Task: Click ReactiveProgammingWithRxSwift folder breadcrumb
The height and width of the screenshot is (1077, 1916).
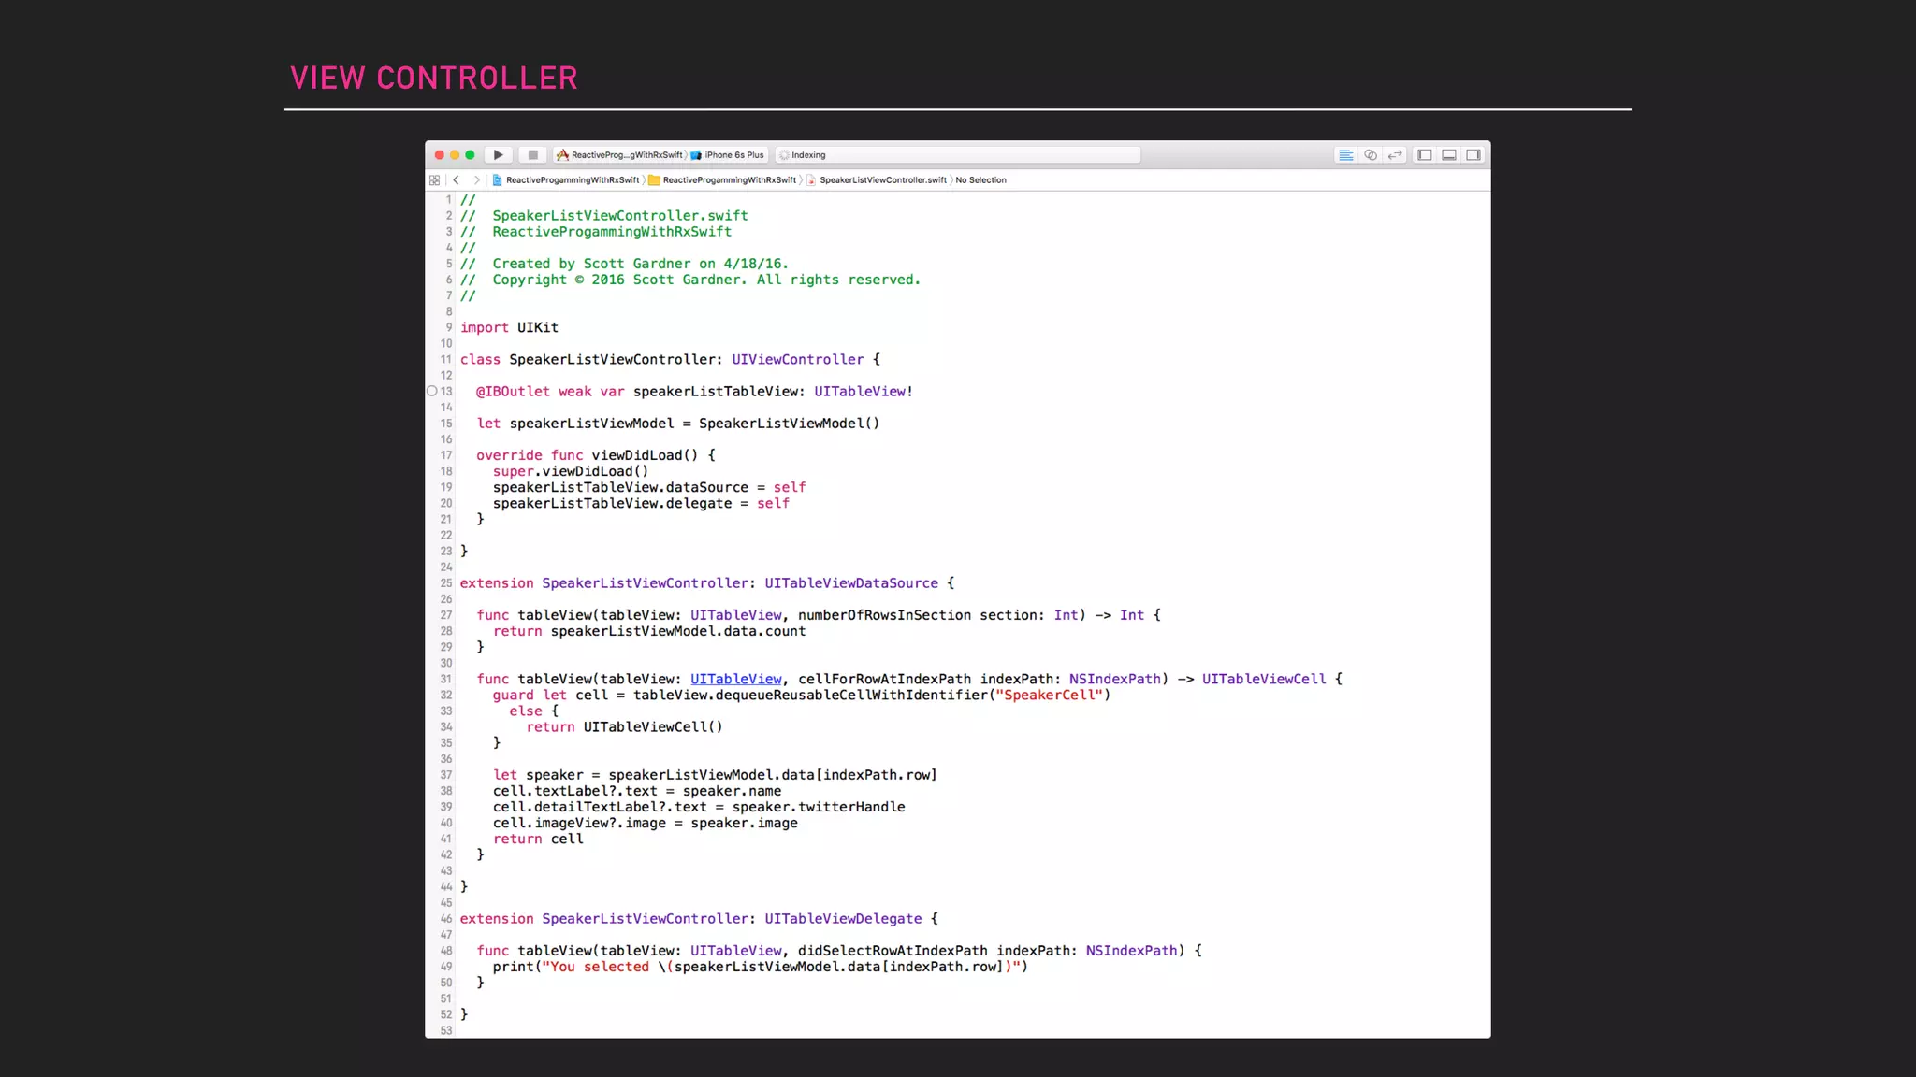Action: pos(729,180)
